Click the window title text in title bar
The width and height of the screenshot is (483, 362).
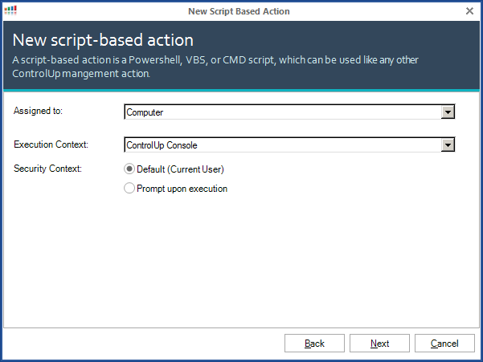click(239, 11)
